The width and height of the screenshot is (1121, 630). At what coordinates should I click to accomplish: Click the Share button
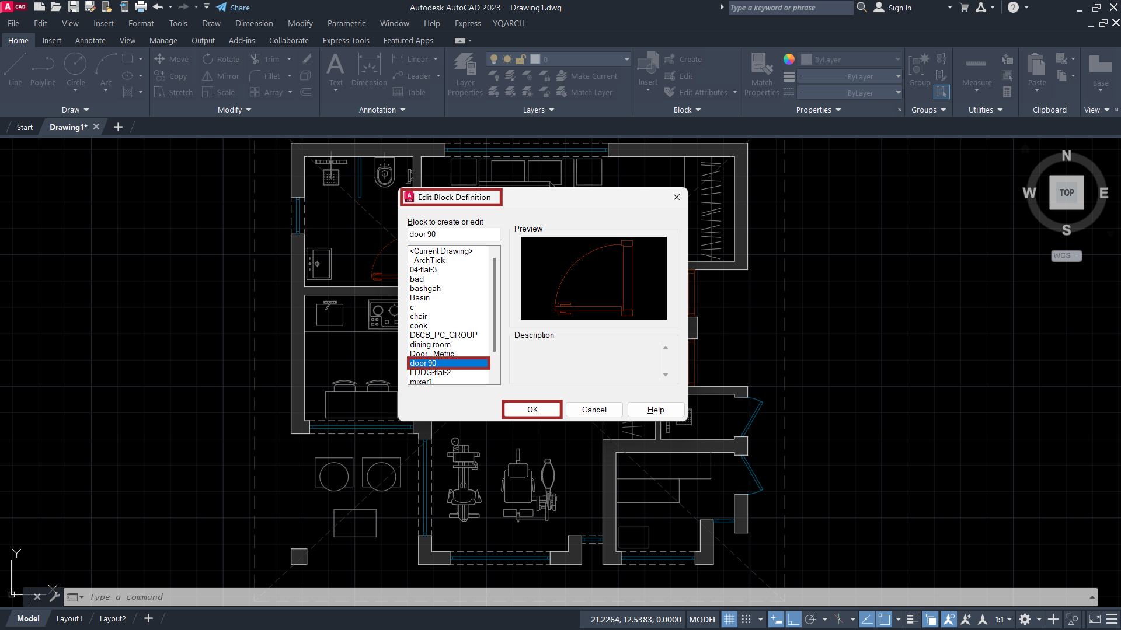(x=233, y=8)
